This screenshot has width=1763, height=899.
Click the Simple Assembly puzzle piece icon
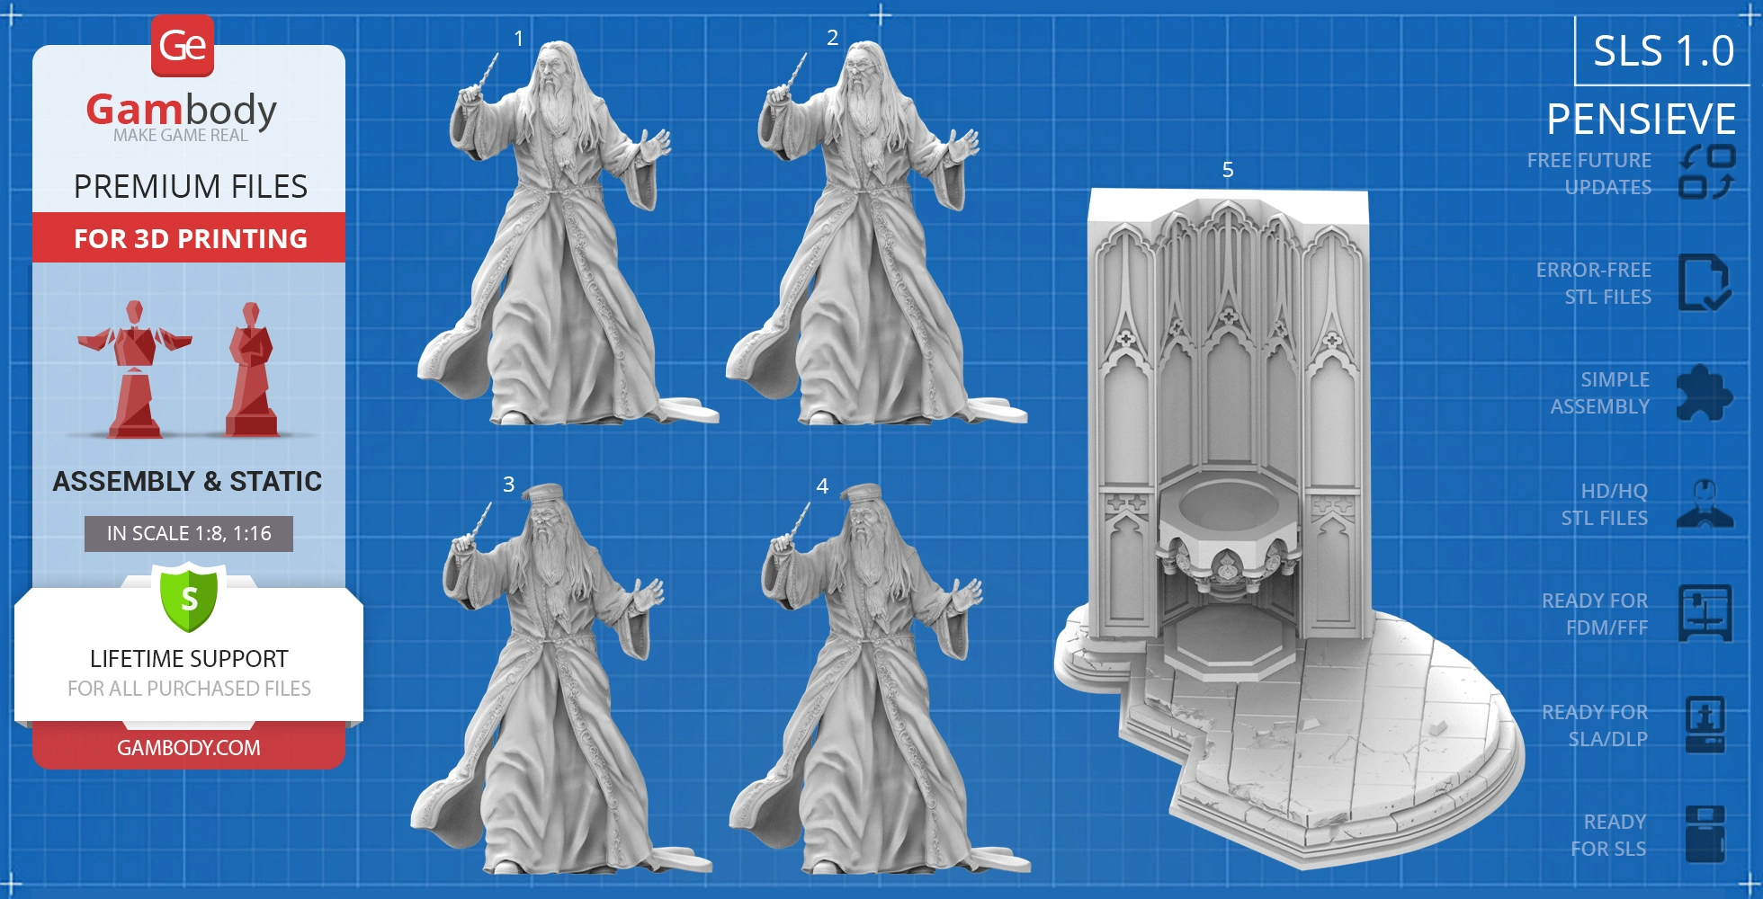(1704, 393)
